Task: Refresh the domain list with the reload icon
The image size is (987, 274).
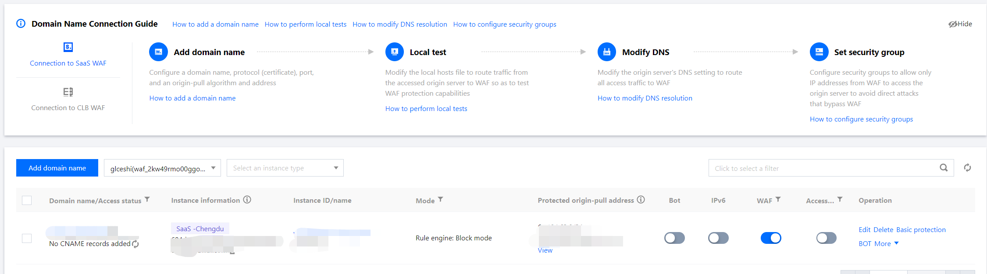Action: click(x=967, y=168)
